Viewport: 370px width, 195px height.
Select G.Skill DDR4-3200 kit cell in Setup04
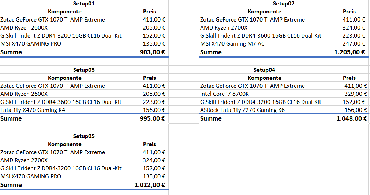[264, 102]
